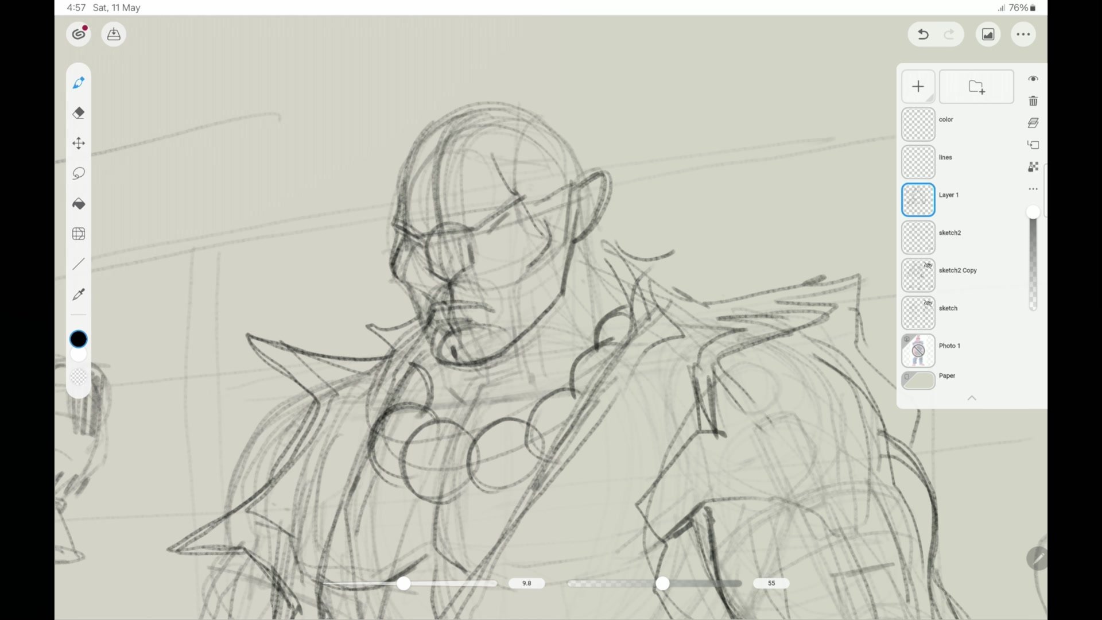Select the straight Line tool

click(x=79, y=264)
